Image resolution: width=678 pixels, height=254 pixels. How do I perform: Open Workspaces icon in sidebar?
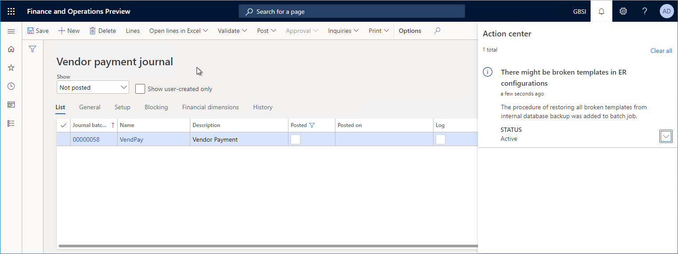11,105
